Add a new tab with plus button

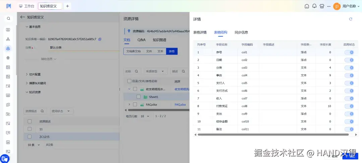click(x=67, y=6)
